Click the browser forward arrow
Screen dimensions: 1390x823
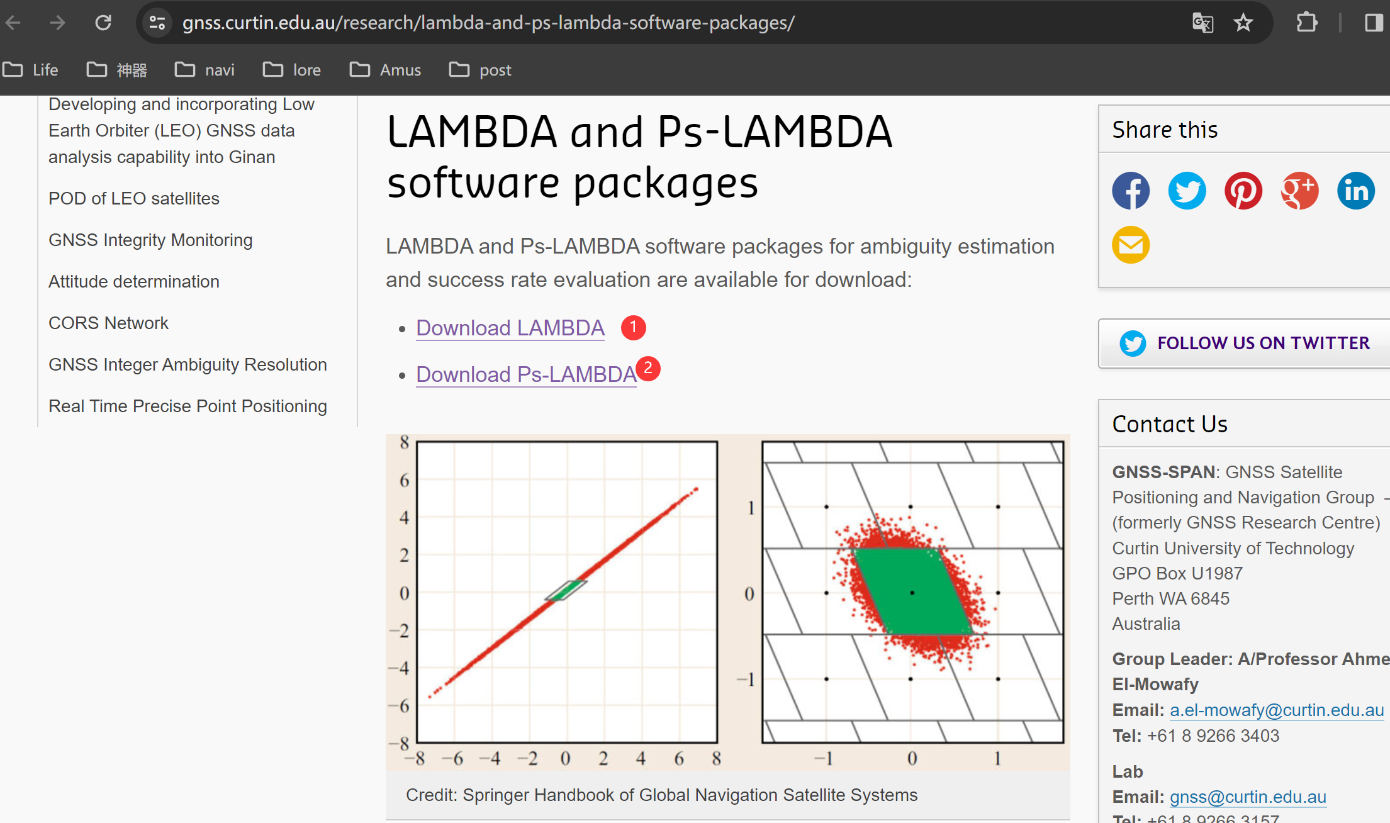pos(58,23)
